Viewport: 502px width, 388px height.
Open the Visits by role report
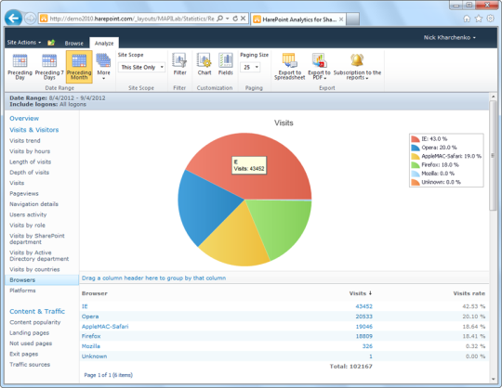click(27, 225)
